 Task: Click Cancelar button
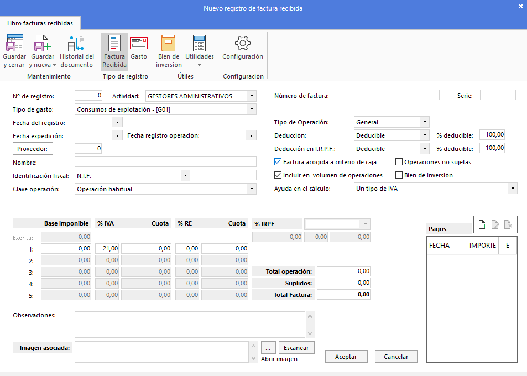pyautogui.click(x=396, y=357)
